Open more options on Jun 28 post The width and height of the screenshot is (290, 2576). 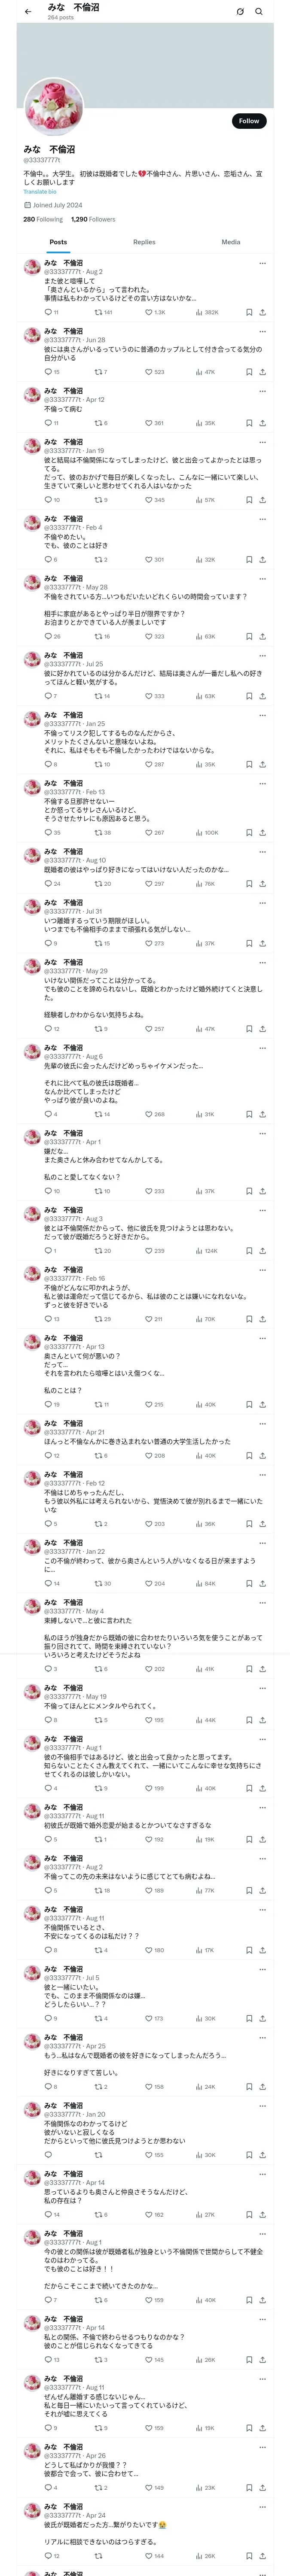[262, 331]
